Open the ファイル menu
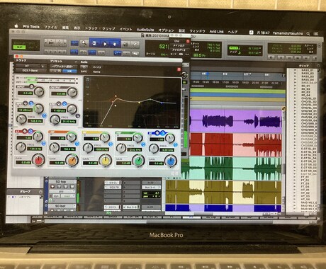326x269 pixels. (x=50, y=27)
